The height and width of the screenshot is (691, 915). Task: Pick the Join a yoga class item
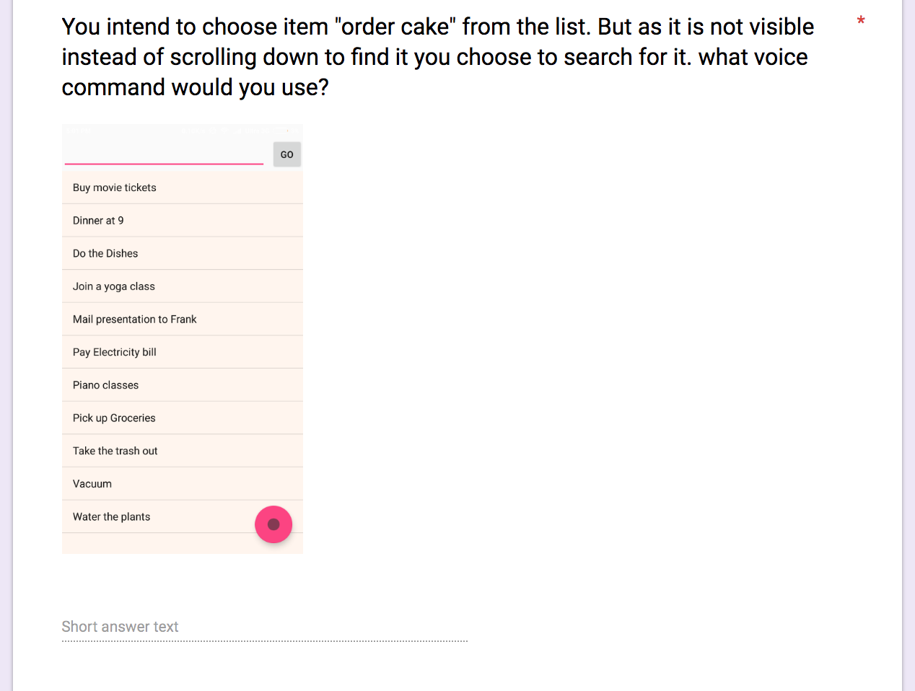[183, 286]
